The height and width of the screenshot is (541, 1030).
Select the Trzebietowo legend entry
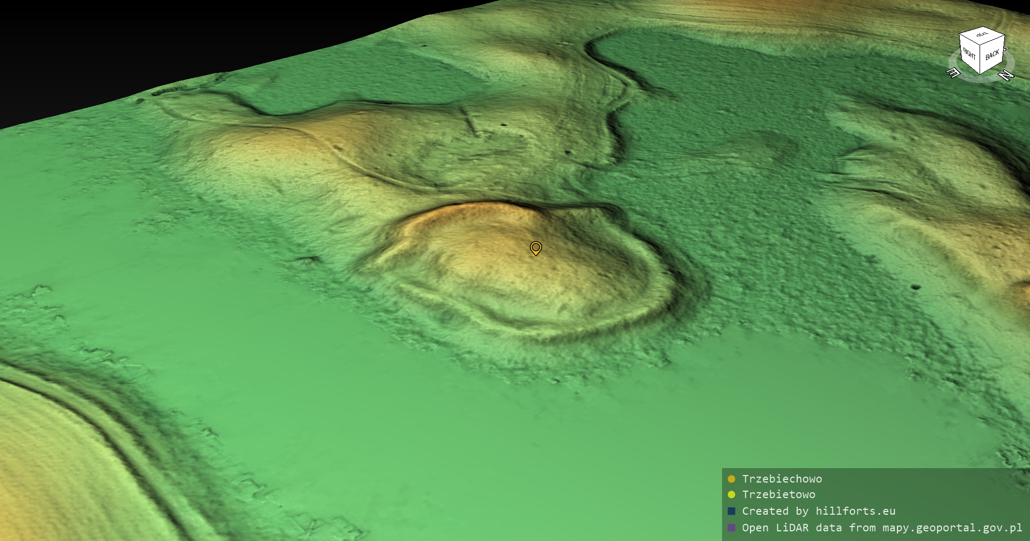coord(778,494)
